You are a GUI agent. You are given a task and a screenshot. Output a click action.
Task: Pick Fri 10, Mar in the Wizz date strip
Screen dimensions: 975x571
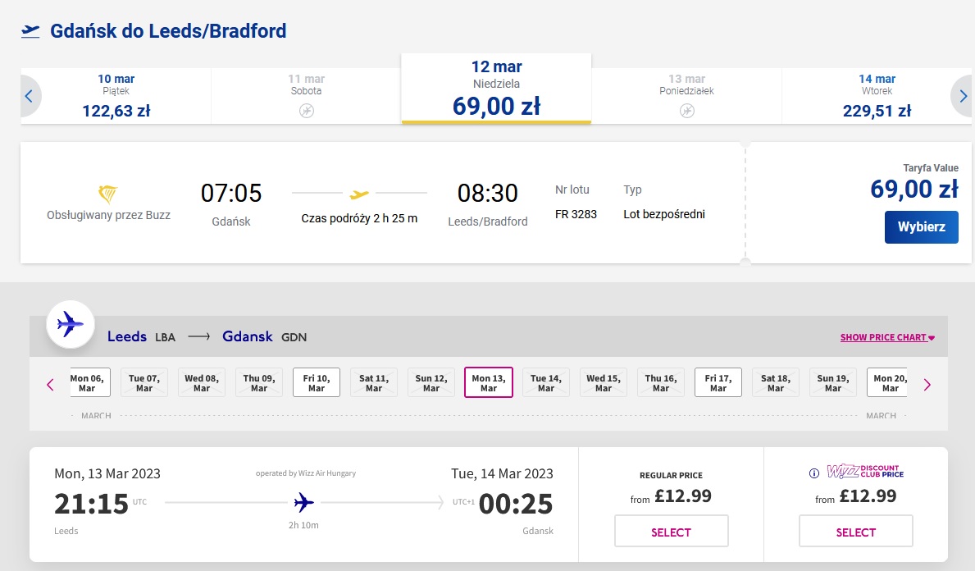[317, 382]
